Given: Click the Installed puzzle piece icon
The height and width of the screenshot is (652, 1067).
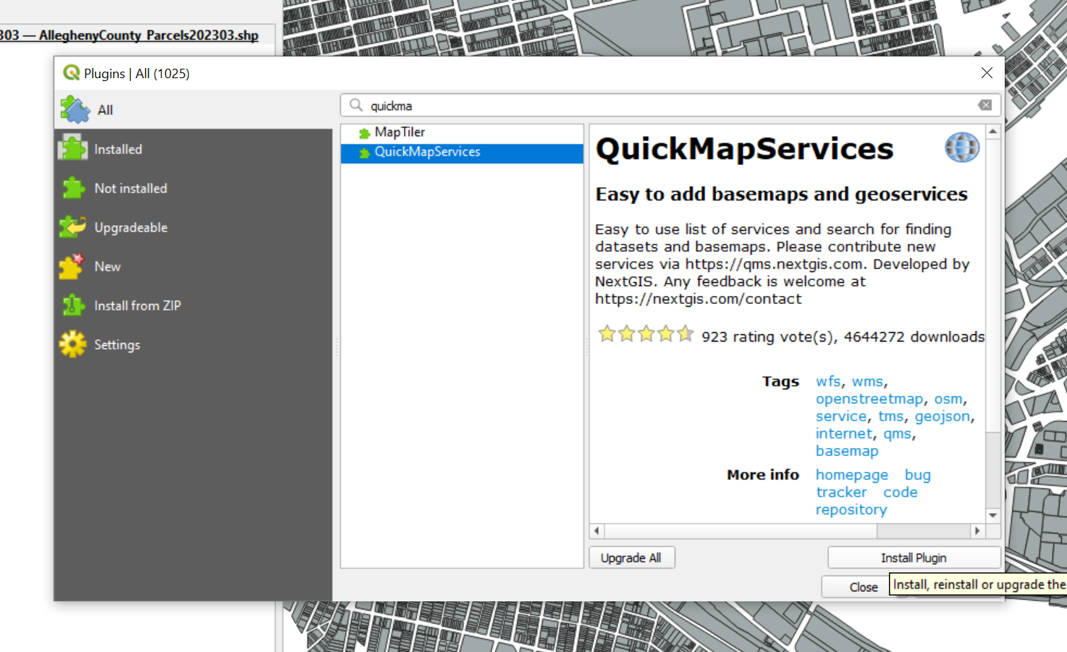Looking at the screenshot, I should 73,148.
